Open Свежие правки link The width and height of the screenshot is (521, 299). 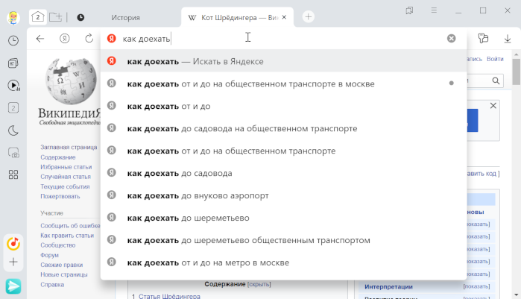(61, 265)
